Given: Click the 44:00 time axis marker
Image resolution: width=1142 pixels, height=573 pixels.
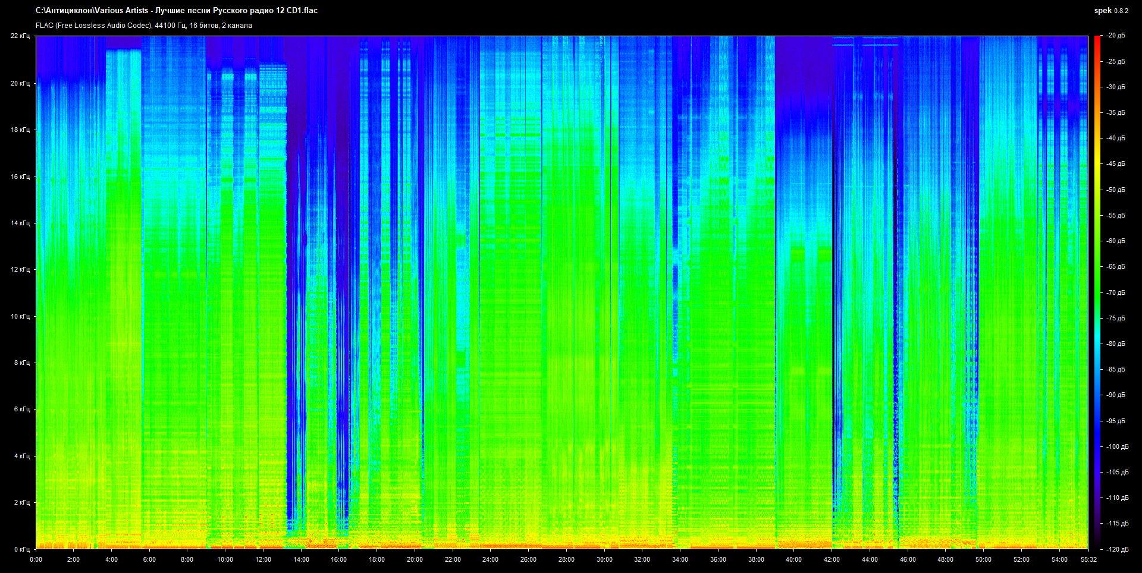Looking at the screenshot, I should click(870, 559).
